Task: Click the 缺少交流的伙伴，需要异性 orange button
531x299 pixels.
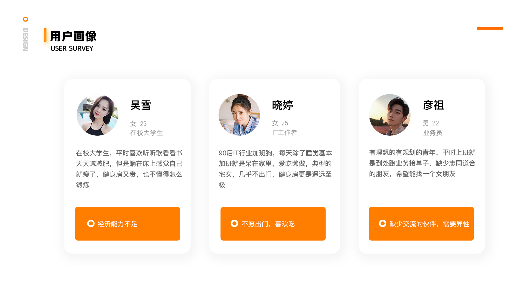Action: pyautogui.click(x=421, y=224)
